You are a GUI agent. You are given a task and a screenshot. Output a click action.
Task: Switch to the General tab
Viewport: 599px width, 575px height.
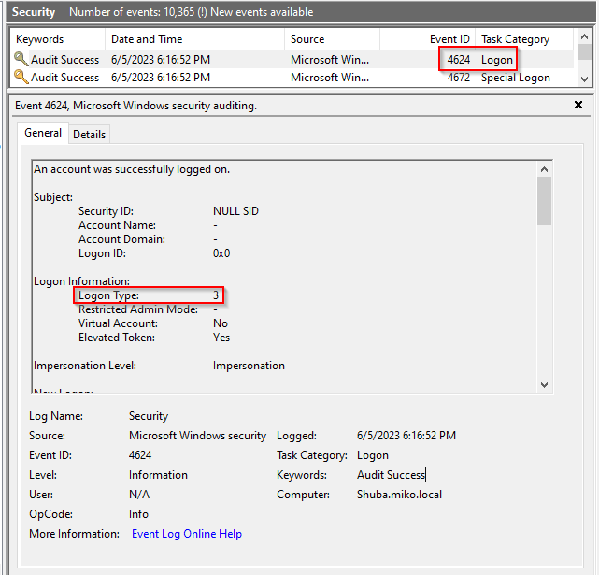(43, 134)
